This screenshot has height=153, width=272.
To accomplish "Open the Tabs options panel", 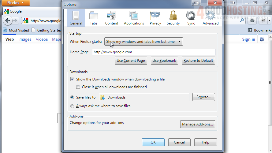I will (94, 18).
